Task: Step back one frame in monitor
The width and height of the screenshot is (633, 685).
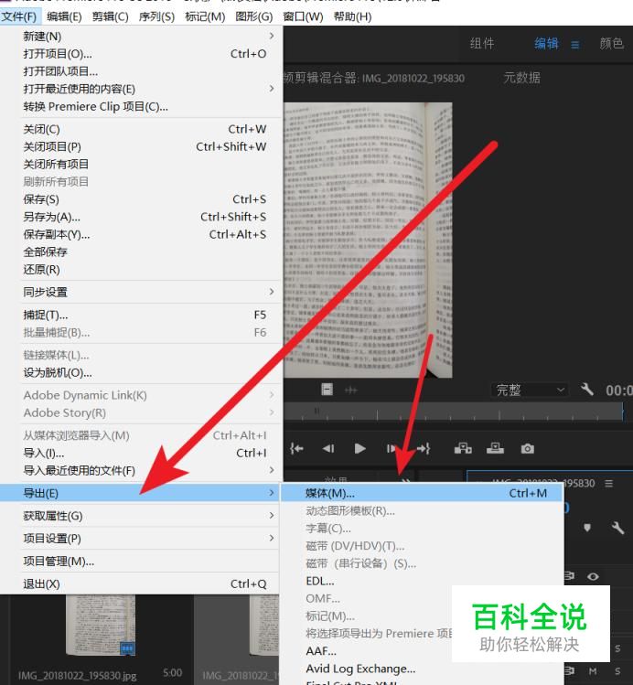Action: [x=328, y=448]
